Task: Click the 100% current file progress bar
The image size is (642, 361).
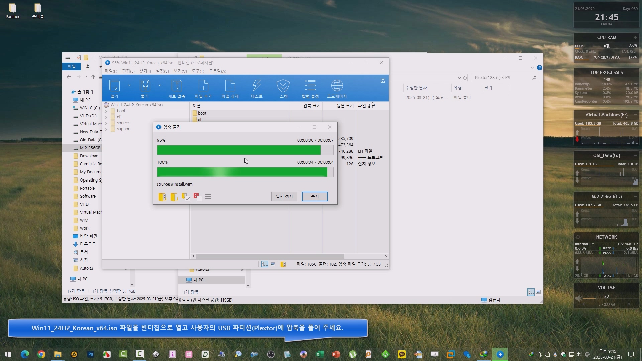Action: (x=245, y=172)
